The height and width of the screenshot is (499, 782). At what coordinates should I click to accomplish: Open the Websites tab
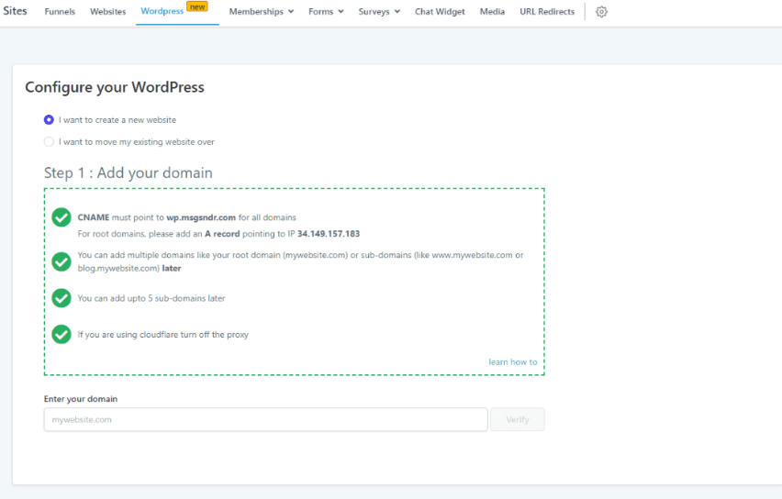pos(107,11)
